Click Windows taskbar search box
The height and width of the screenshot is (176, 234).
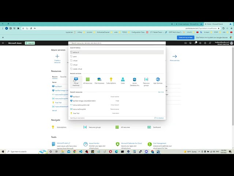[27, 151]
